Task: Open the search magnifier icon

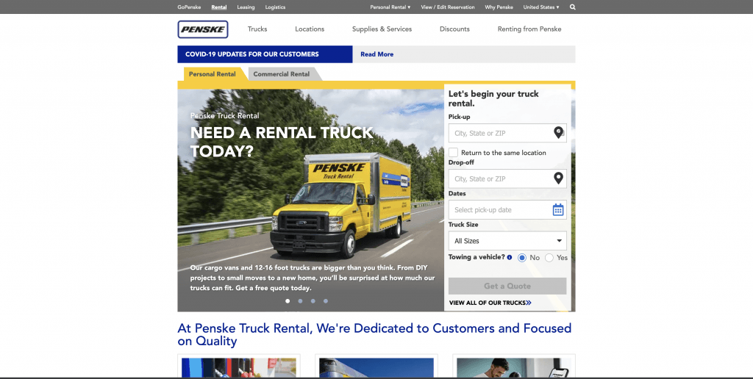Action: pyautogui.click(x=572, y=7)
